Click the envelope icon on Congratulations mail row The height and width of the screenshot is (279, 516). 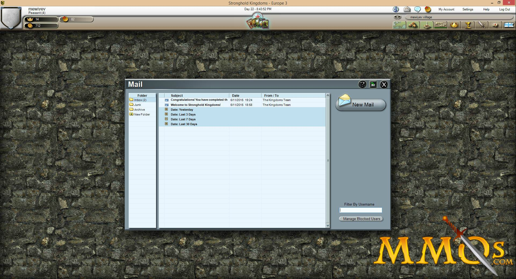167,100
